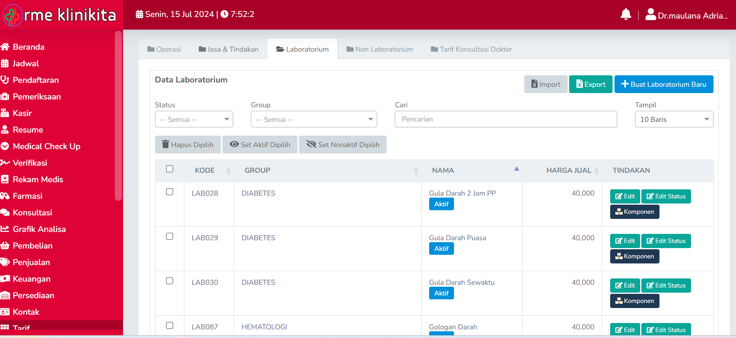Screen dimensions: 736x338
Task: Expand the Status filter dropdown
Action: [194, 120]
